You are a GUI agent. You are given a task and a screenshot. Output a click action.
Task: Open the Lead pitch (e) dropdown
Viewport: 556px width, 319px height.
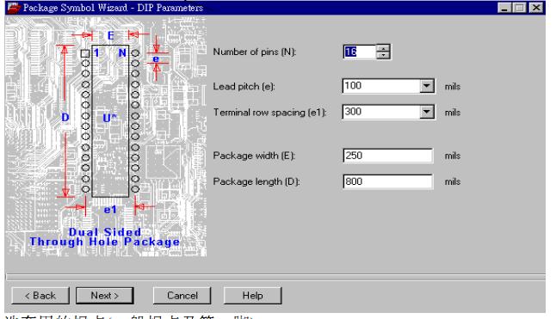pos(427,86)
